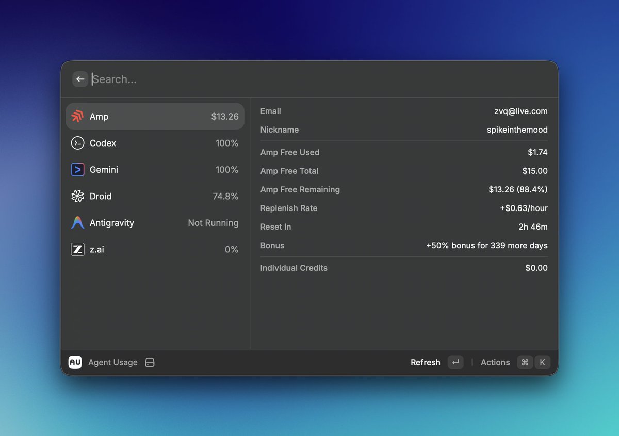619x436 pixels.
Task: Click the Individual Credits label
Action: coord(294,268)
